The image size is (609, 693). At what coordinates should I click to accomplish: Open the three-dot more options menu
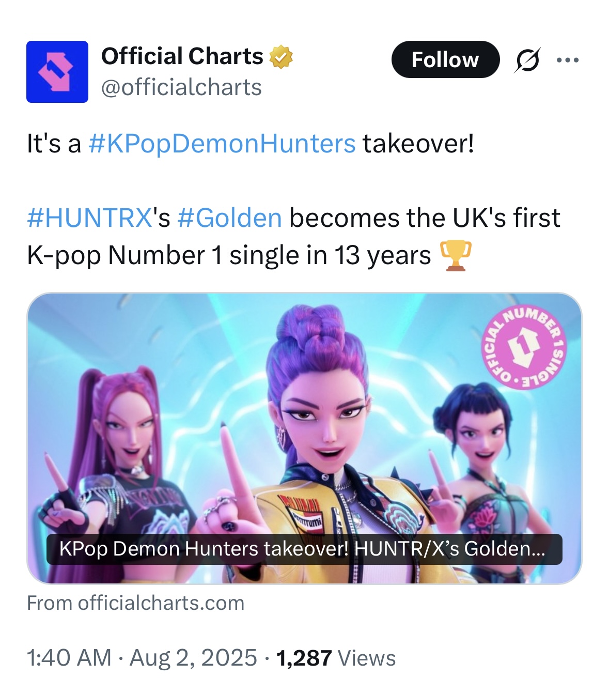coord(568,60)
